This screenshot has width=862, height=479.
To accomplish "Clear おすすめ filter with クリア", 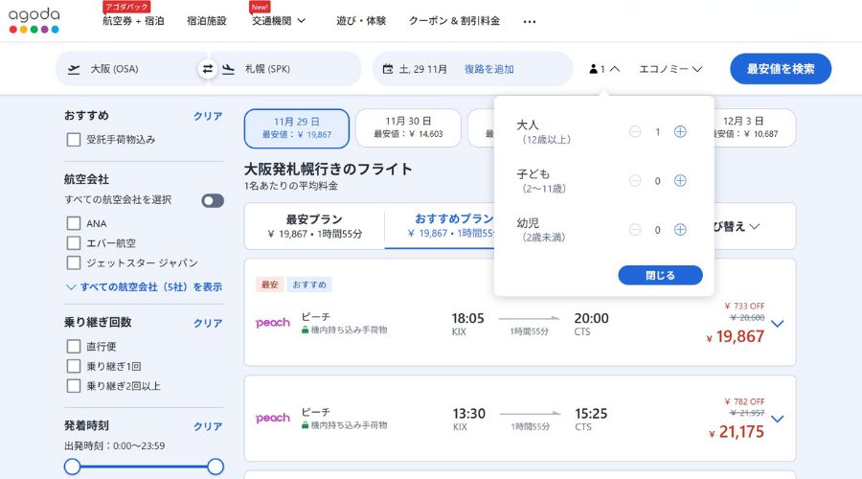I will [208, 116].
